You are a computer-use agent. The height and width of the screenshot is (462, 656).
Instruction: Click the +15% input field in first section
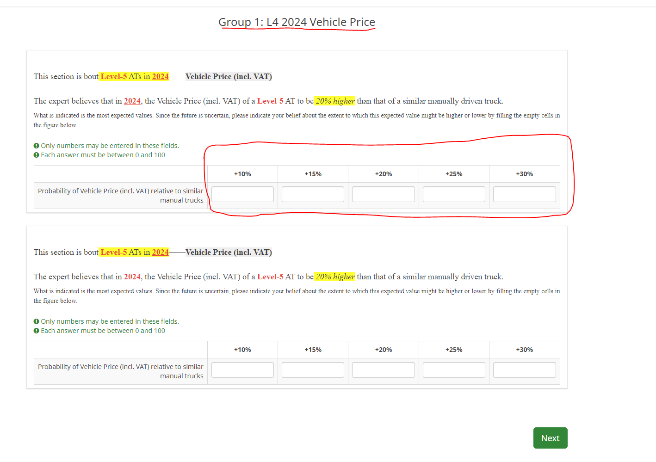[x=313, y=194]
